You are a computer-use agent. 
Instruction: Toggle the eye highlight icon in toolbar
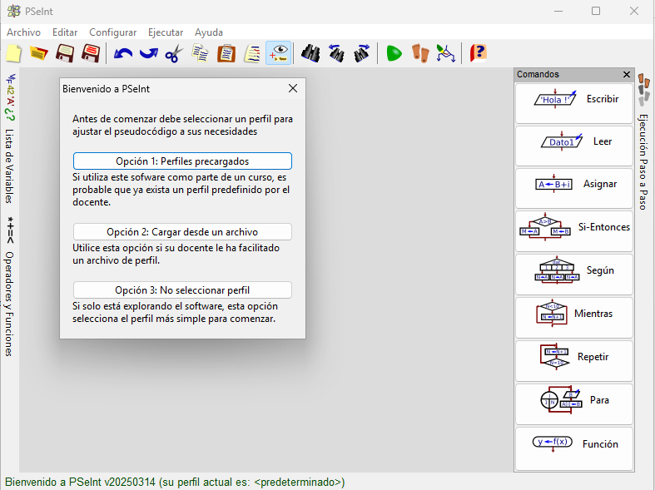click(278, 53)
